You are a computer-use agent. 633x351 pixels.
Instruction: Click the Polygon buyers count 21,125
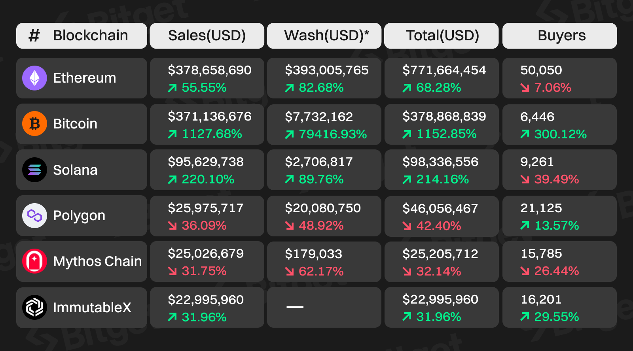(541, 208)
